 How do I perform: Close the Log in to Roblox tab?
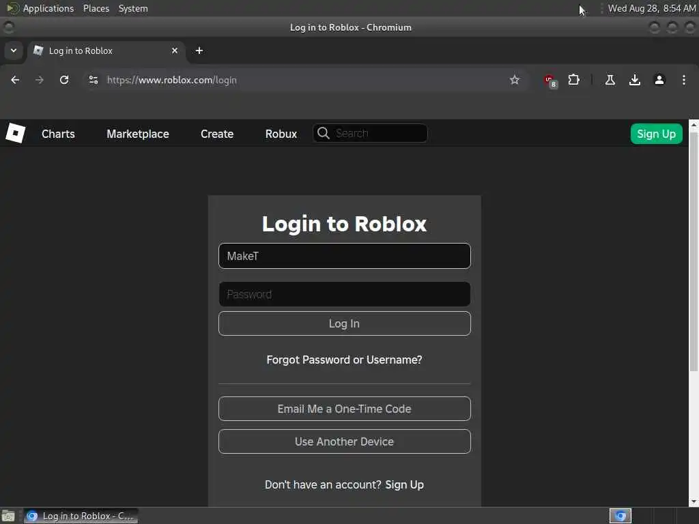click(175, 50)
